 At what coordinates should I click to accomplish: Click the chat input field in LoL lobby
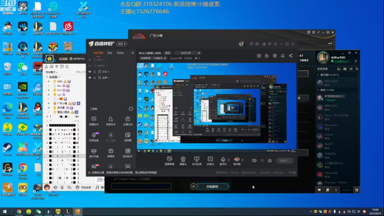point(141,186)
